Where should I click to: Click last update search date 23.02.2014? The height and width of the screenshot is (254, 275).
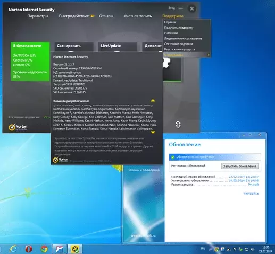(244, 177)
